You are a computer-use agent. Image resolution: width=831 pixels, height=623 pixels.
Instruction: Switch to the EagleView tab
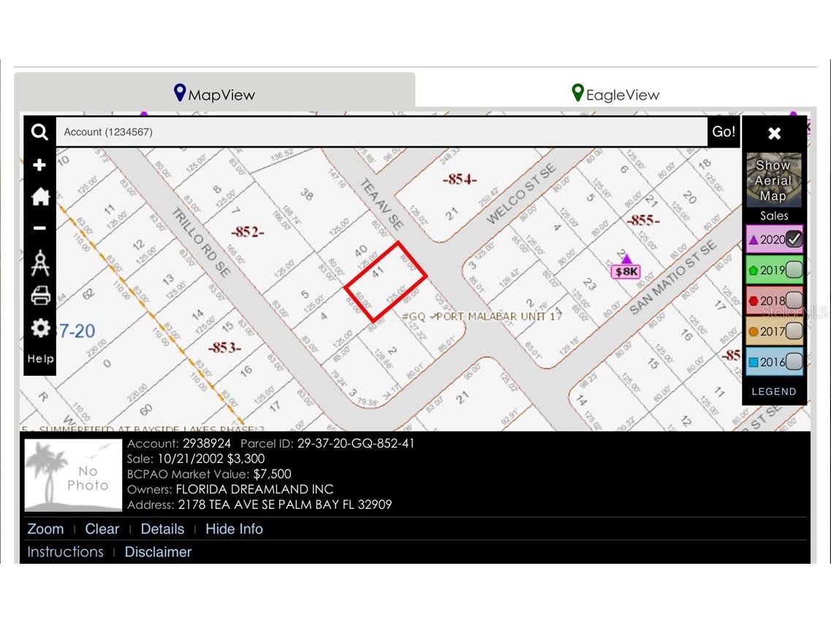click(616, 94)
